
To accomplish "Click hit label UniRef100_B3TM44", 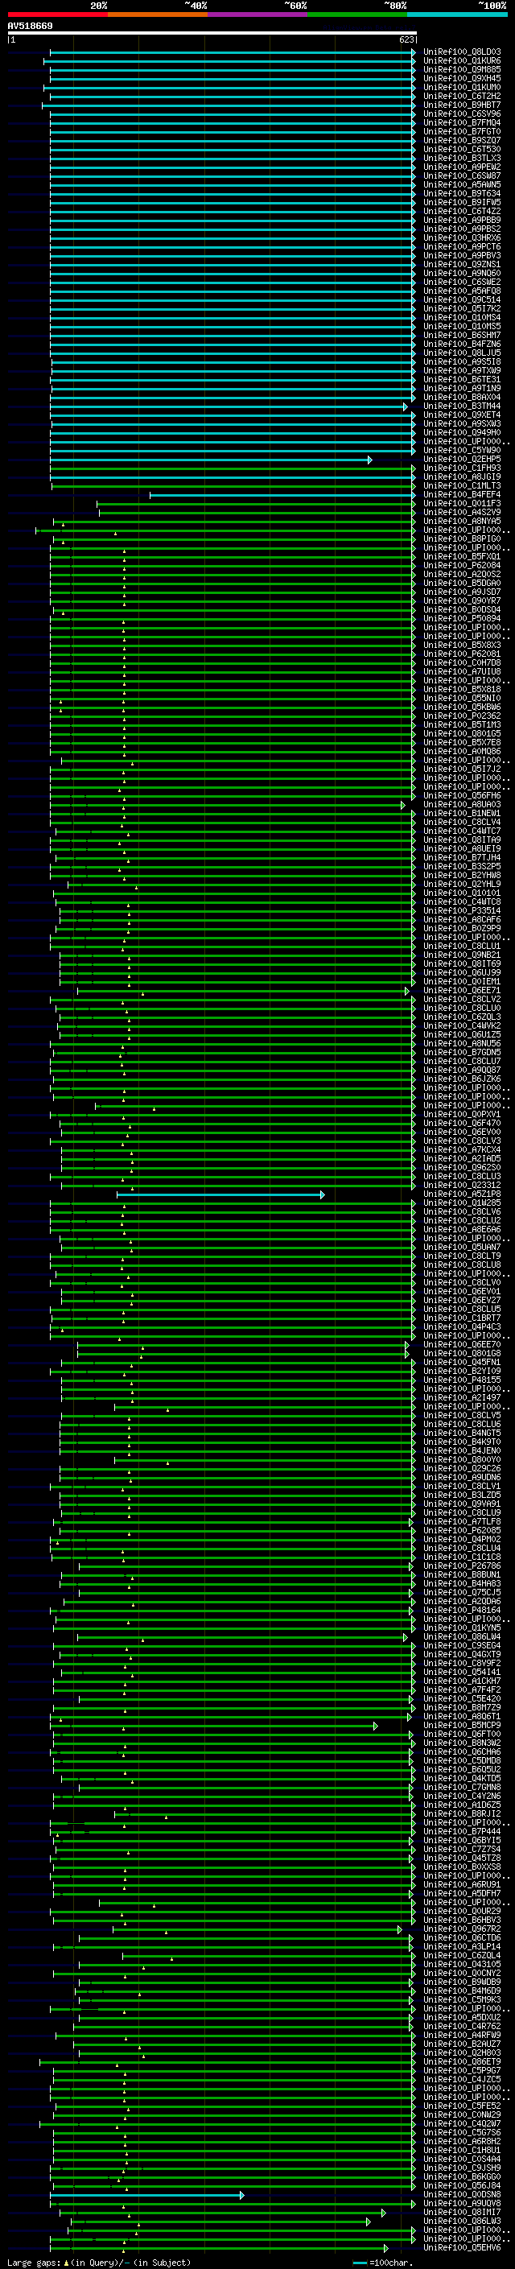I will (461, 406).
